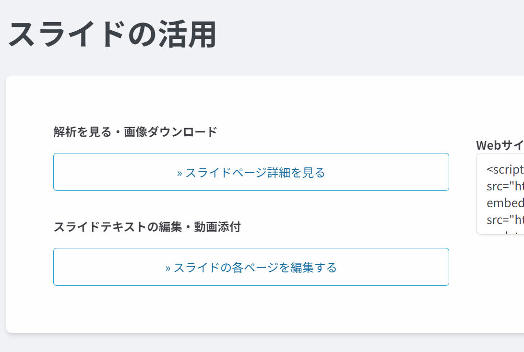Viewport: 524px width, 352px height.
Task: Place cursor on the <script line of embed code
Action: click(x=505, y=170)
